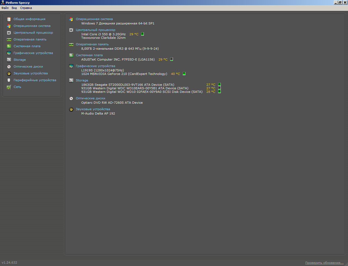Open the Центральный процессор heading link in the main panel
The width and height of the screenshot is (348, 266).
click(x=95, y=30)
